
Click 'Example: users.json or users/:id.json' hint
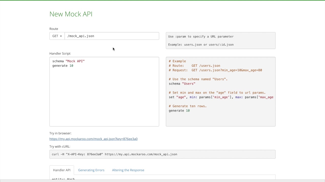pos(201,45)
